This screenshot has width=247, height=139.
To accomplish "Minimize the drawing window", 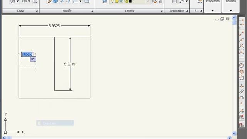I will (x=217, y=19).
